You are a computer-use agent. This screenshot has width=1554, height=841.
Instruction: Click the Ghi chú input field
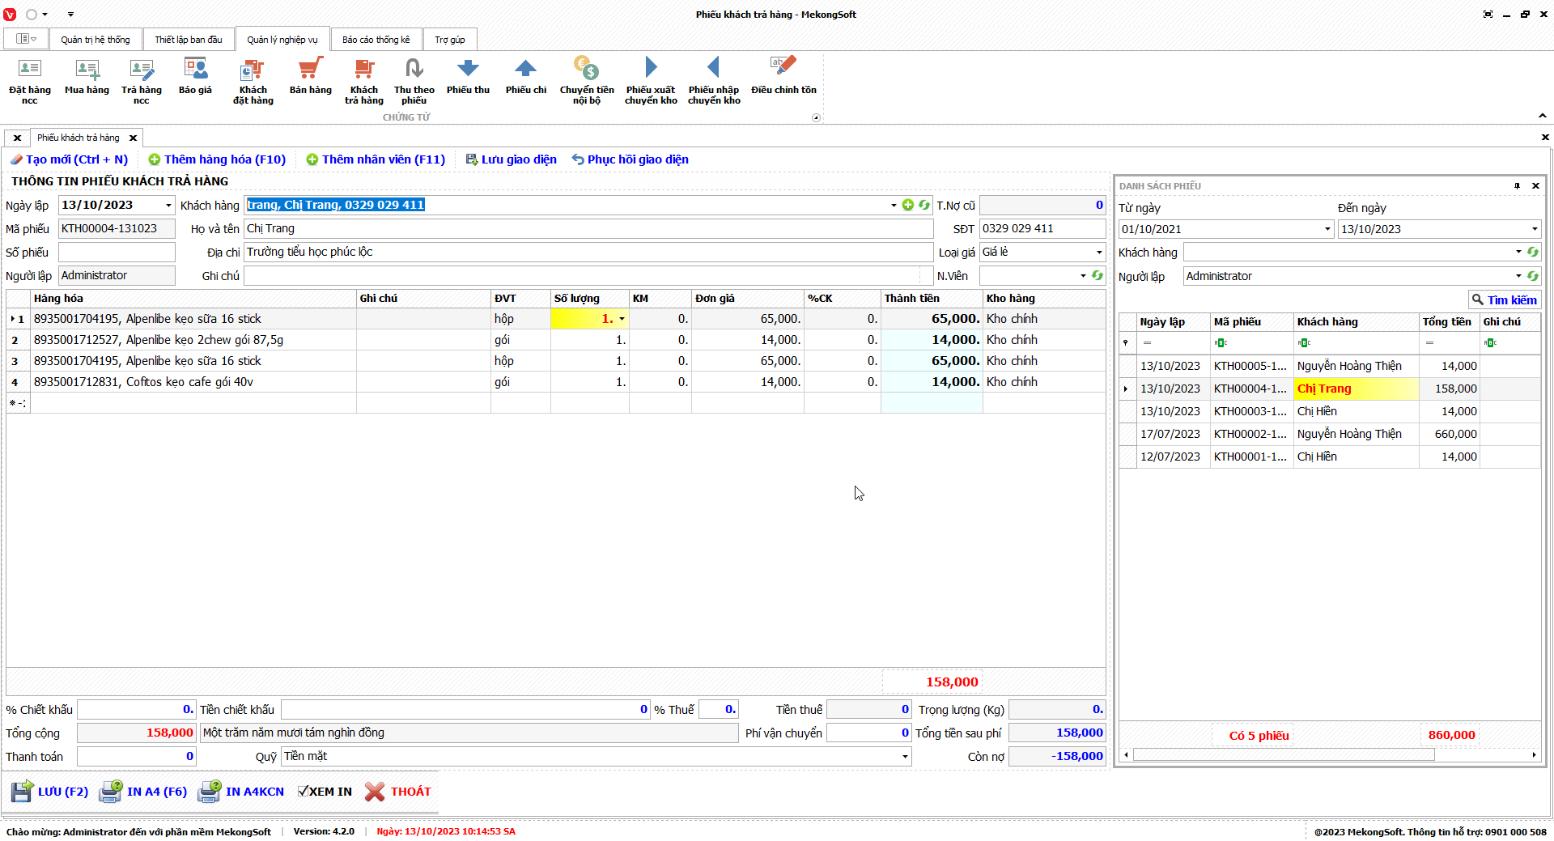click(581, 276)
